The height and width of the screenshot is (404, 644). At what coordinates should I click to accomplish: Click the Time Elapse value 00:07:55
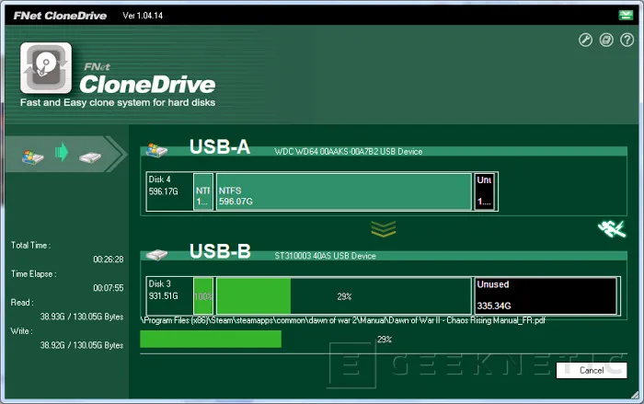pos(109,288)
